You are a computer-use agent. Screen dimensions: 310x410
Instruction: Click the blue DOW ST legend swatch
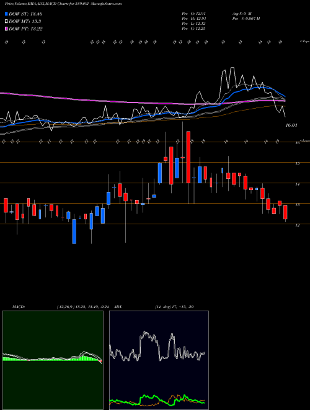tap(6, 14)
